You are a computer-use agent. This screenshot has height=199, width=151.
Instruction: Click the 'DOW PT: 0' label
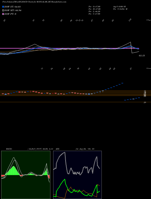click(10, 14)
